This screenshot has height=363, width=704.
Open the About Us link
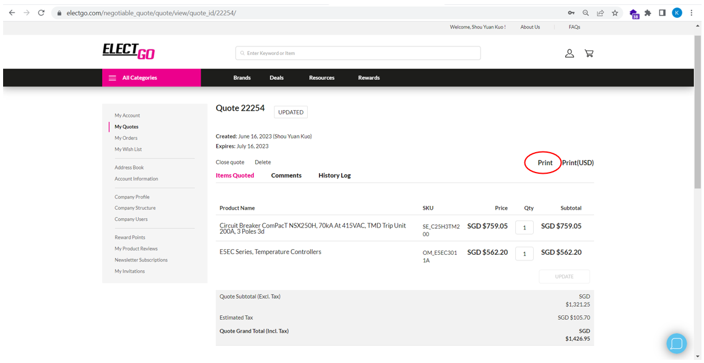point(530,27)
